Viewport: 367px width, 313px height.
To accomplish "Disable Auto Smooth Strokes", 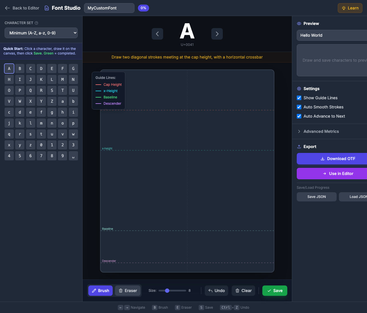I will (x=299, y=107).
